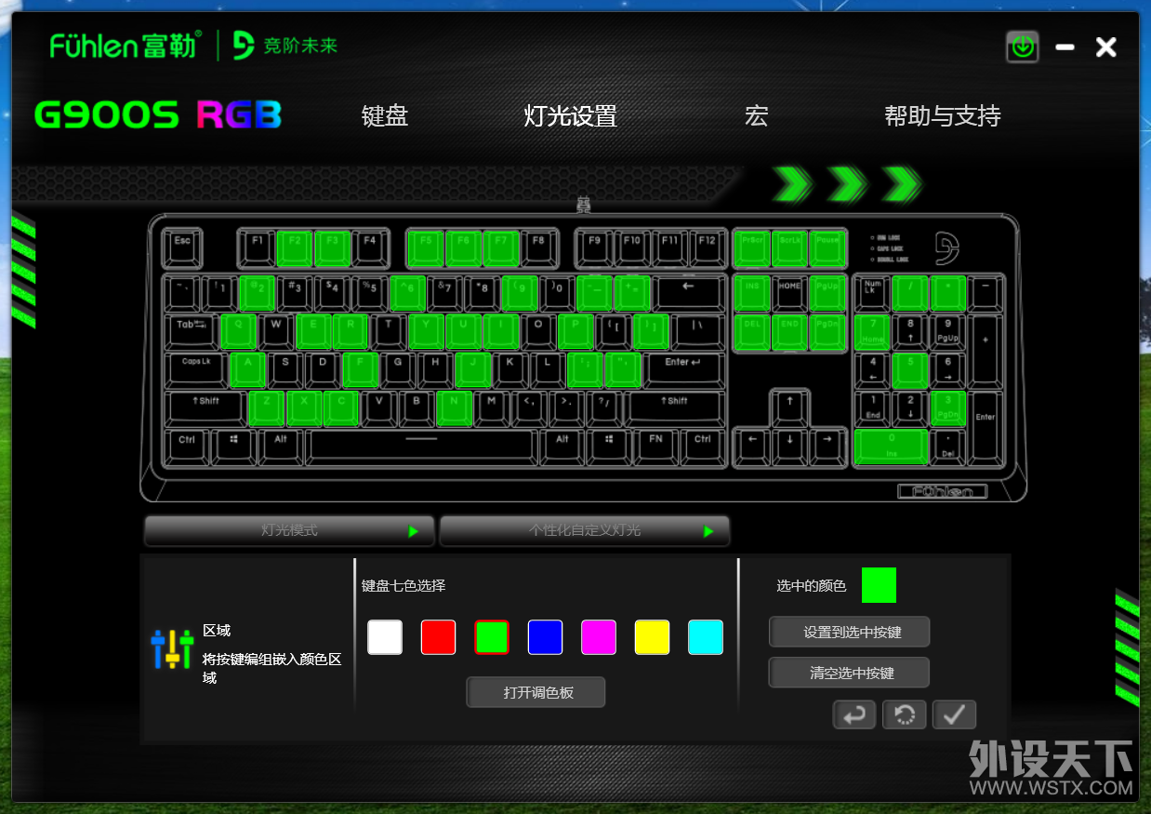The height and width of the screenshot is (814, 1151).
Task: Deselect the highlighted F5 key
Action: [426, 247]
